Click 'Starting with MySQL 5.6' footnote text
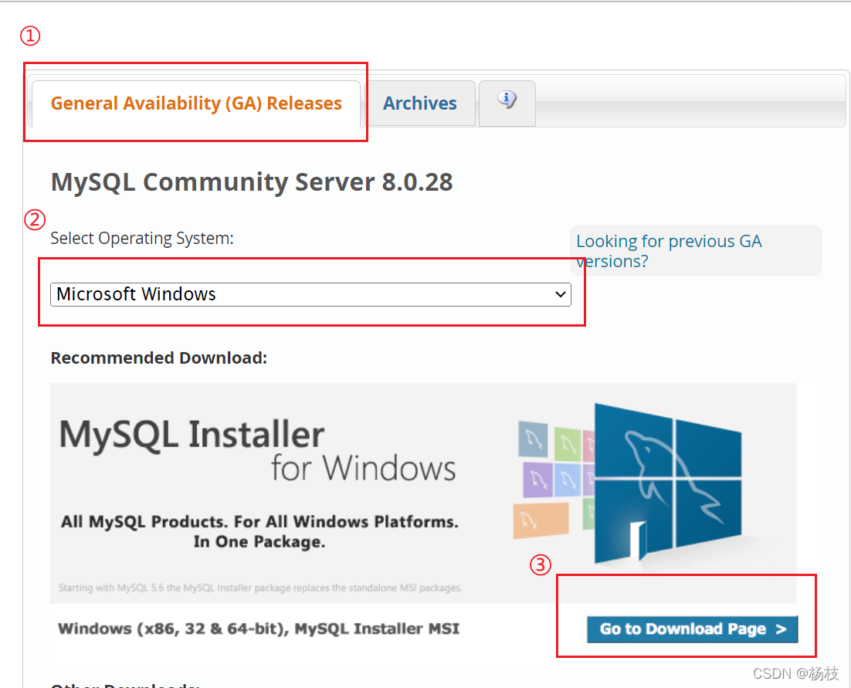Image resolution: width=851 pixels, height=688 pixels. (x=260, y=588)
